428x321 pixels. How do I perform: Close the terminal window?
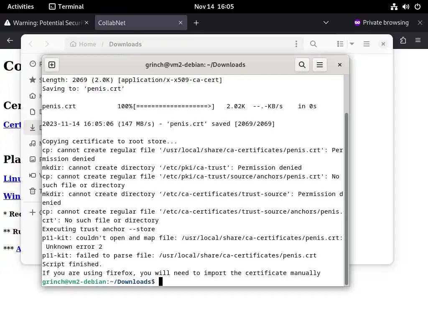pyautogui.click(x=339, y=65)
